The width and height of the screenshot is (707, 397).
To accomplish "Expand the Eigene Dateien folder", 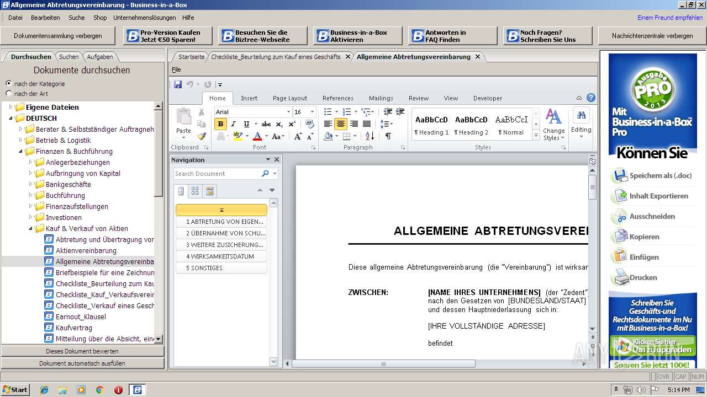I will (x=10, y=107).
